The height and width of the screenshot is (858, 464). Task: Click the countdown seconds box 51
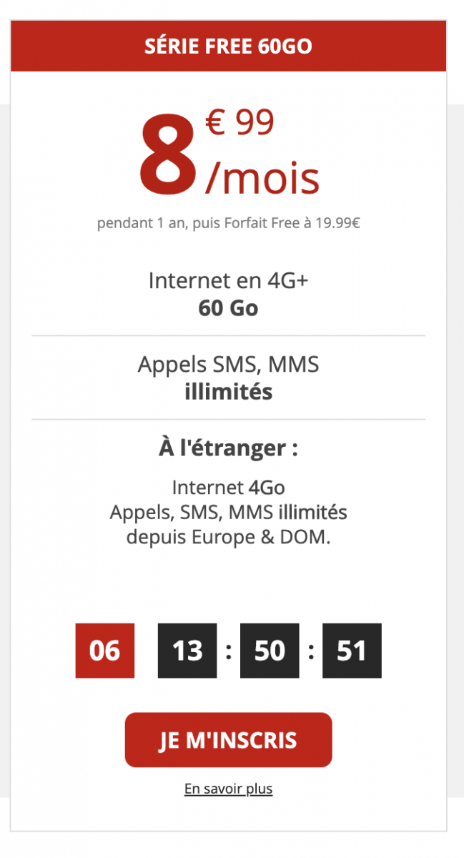[x=352, y=651]
